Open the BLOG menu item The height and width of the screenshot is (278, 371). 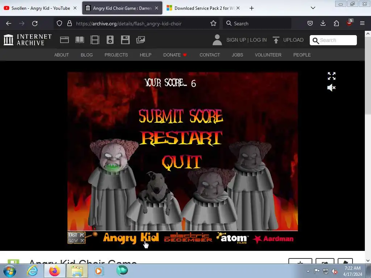pyautogui.click(x=87, y=55)
